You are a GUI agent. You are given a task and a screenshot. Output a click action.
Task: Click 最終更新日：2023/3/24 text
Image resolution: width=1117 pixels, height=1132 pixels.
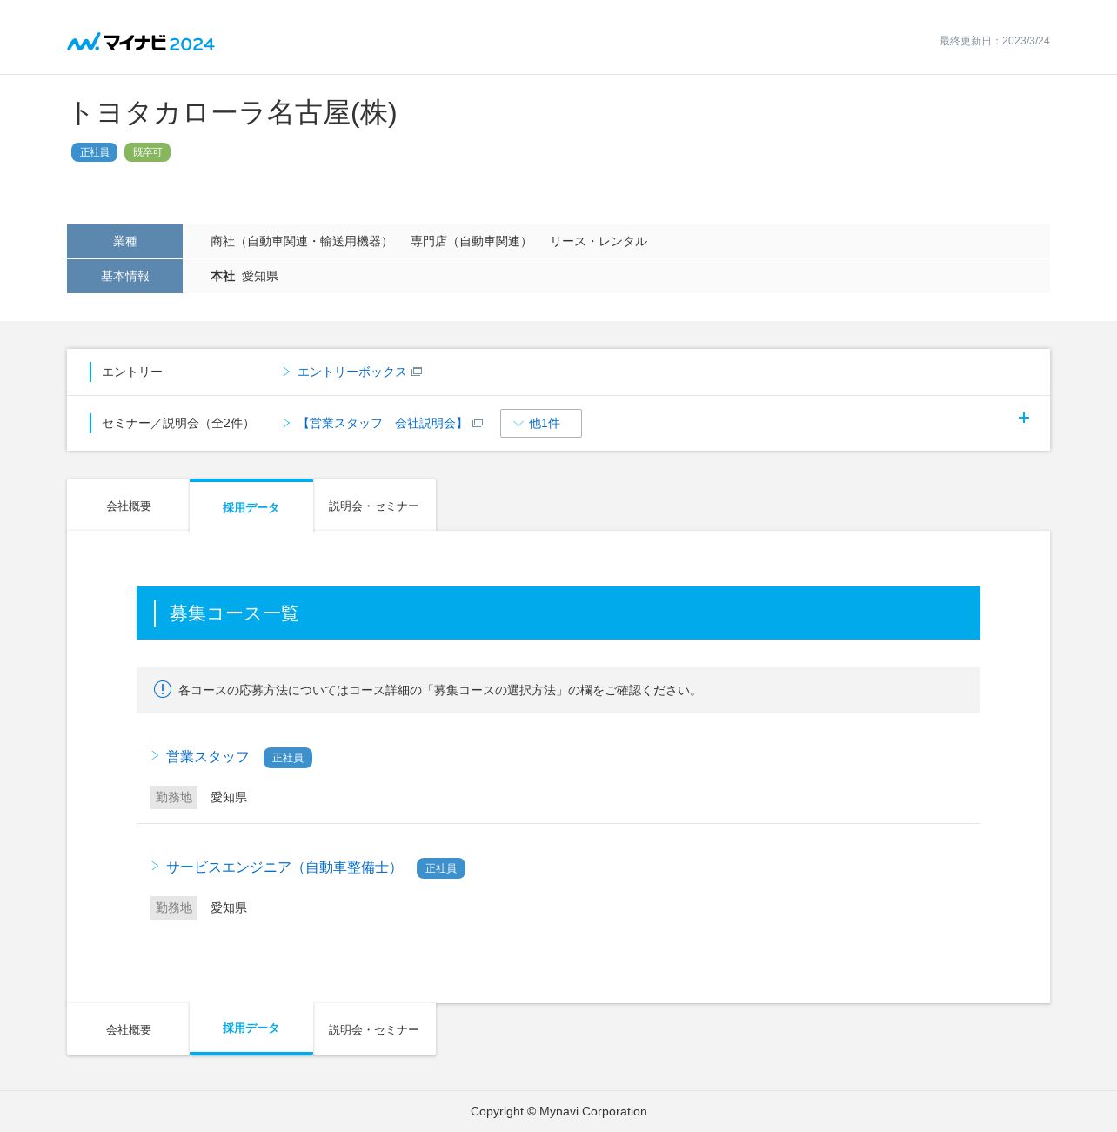pos(994,41)
